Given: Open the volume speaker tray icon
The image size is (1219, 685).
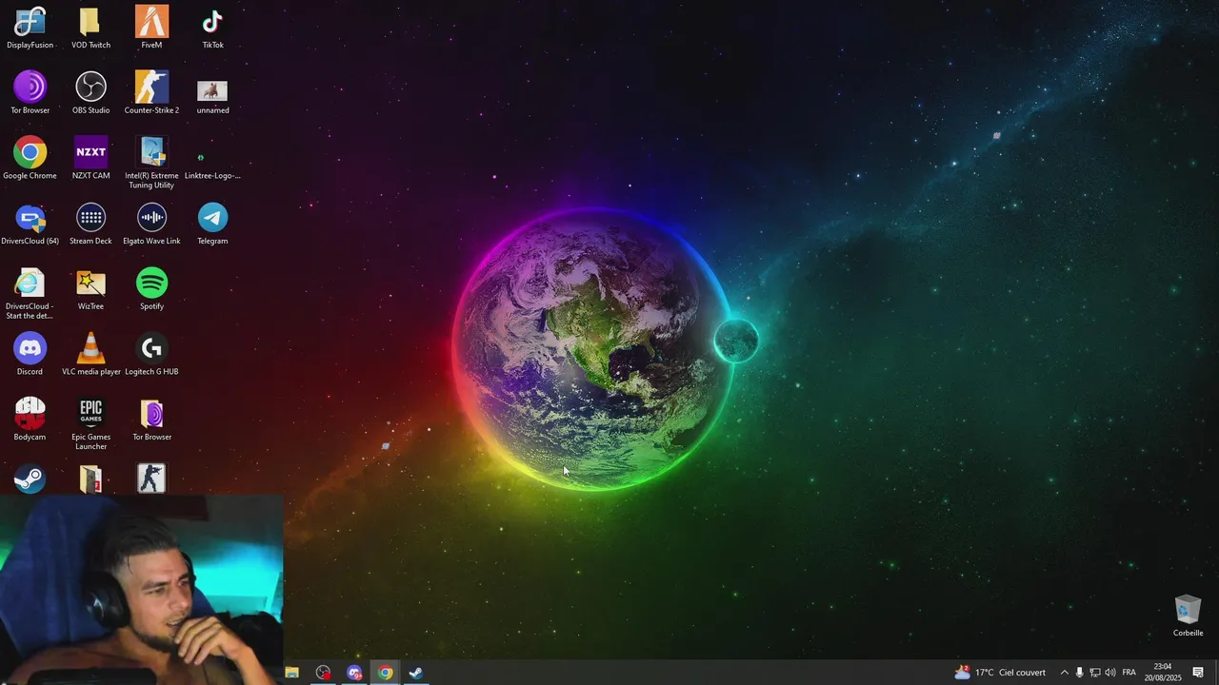Looking at the screenshot, I should pos(1110,673).
